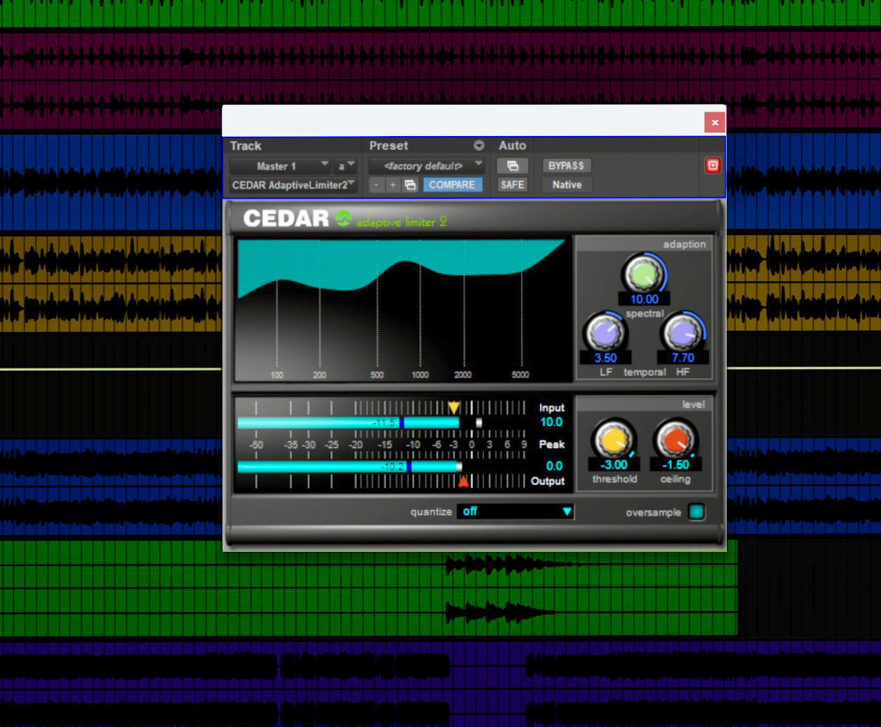The image size is (881, 727).
Task: Click the Input level meter bar
Action: [349, 423]
